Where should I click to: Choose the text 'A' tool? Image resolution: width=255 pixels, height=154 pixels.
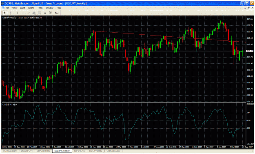pyautogui.click(x=45, y=13)
